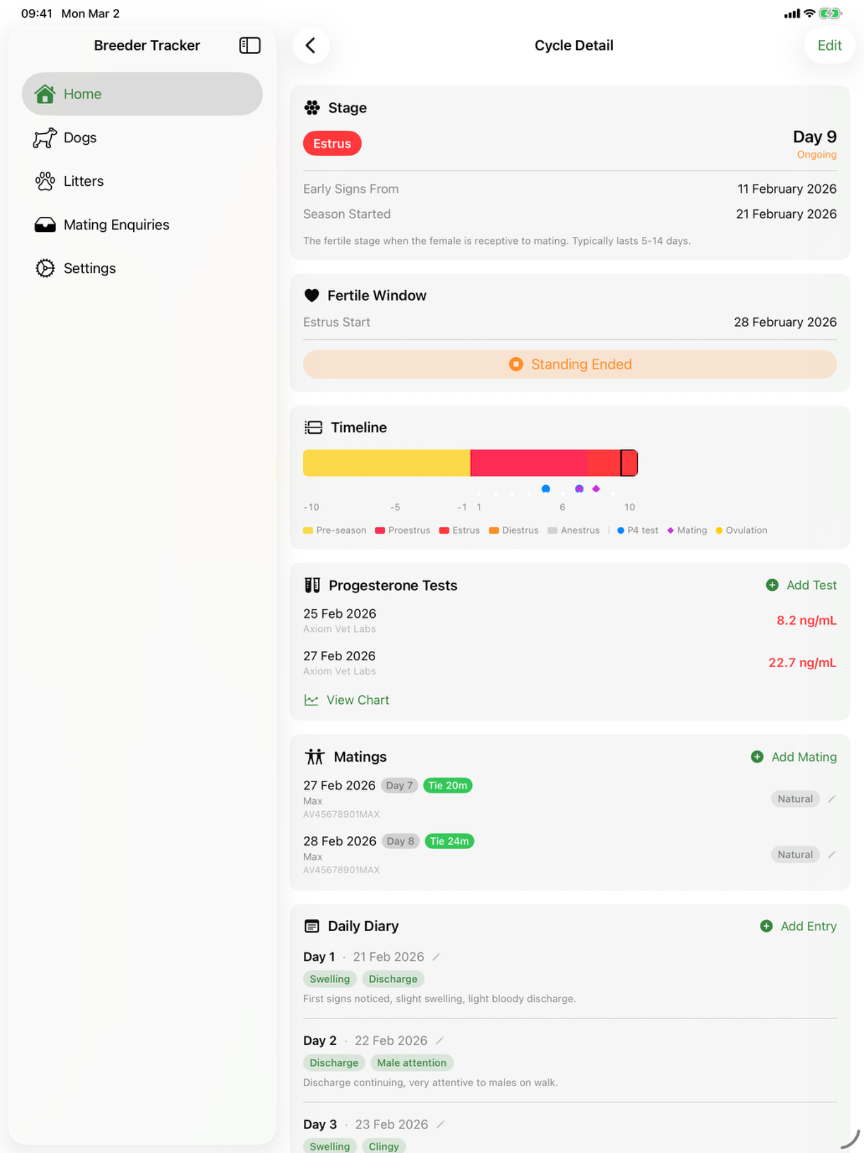Click the yellow pre-season timeline segment
Image resolution: width=864 pixels, height=1153 pixels.
point(386,463)
